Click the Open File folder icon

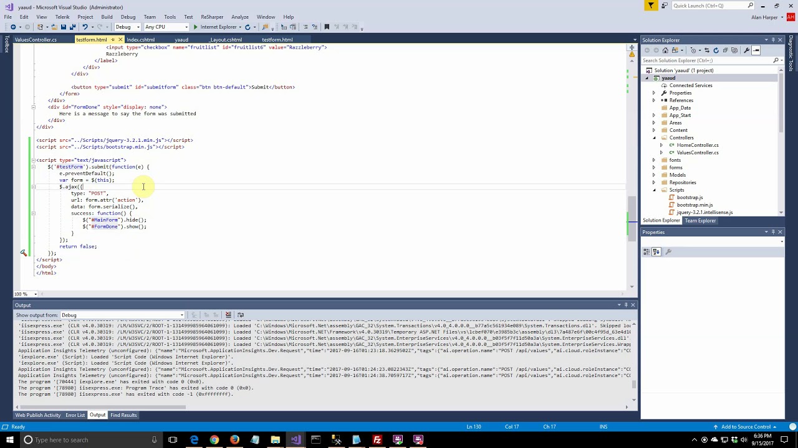click(54, 27)
